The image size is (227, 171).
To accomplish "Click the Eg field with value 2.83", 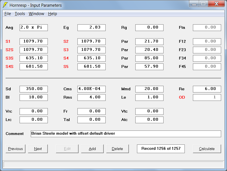I will coord(91,27).
